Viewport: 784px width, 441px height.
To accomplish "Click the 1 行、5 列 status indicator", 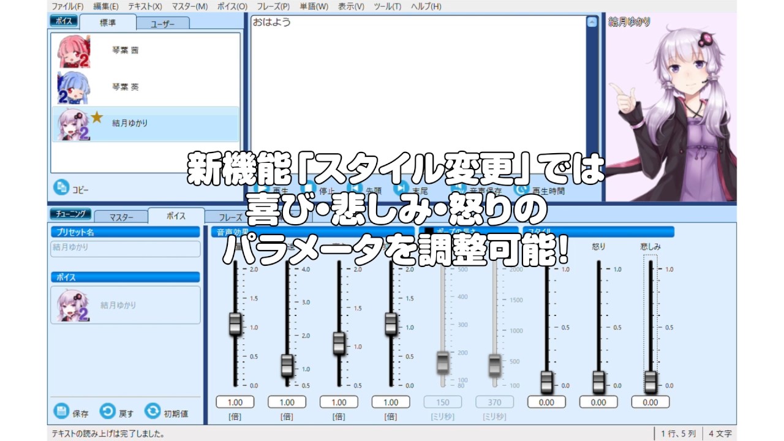I will point(678,434).
